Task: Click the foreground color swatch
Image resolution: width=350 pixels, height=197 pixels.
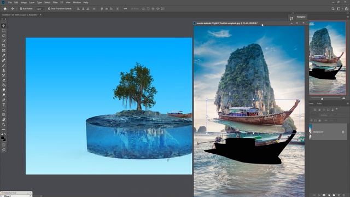Action: click(2, 138)
